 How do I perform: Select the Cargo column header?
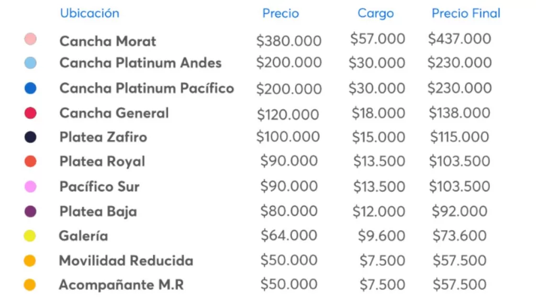[375, 14]
